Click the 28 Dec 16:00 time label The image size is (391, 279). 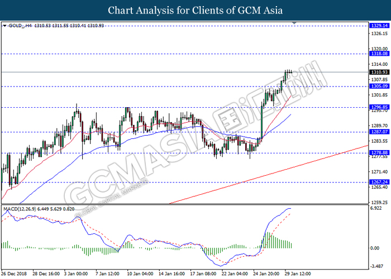coord(46,274)
